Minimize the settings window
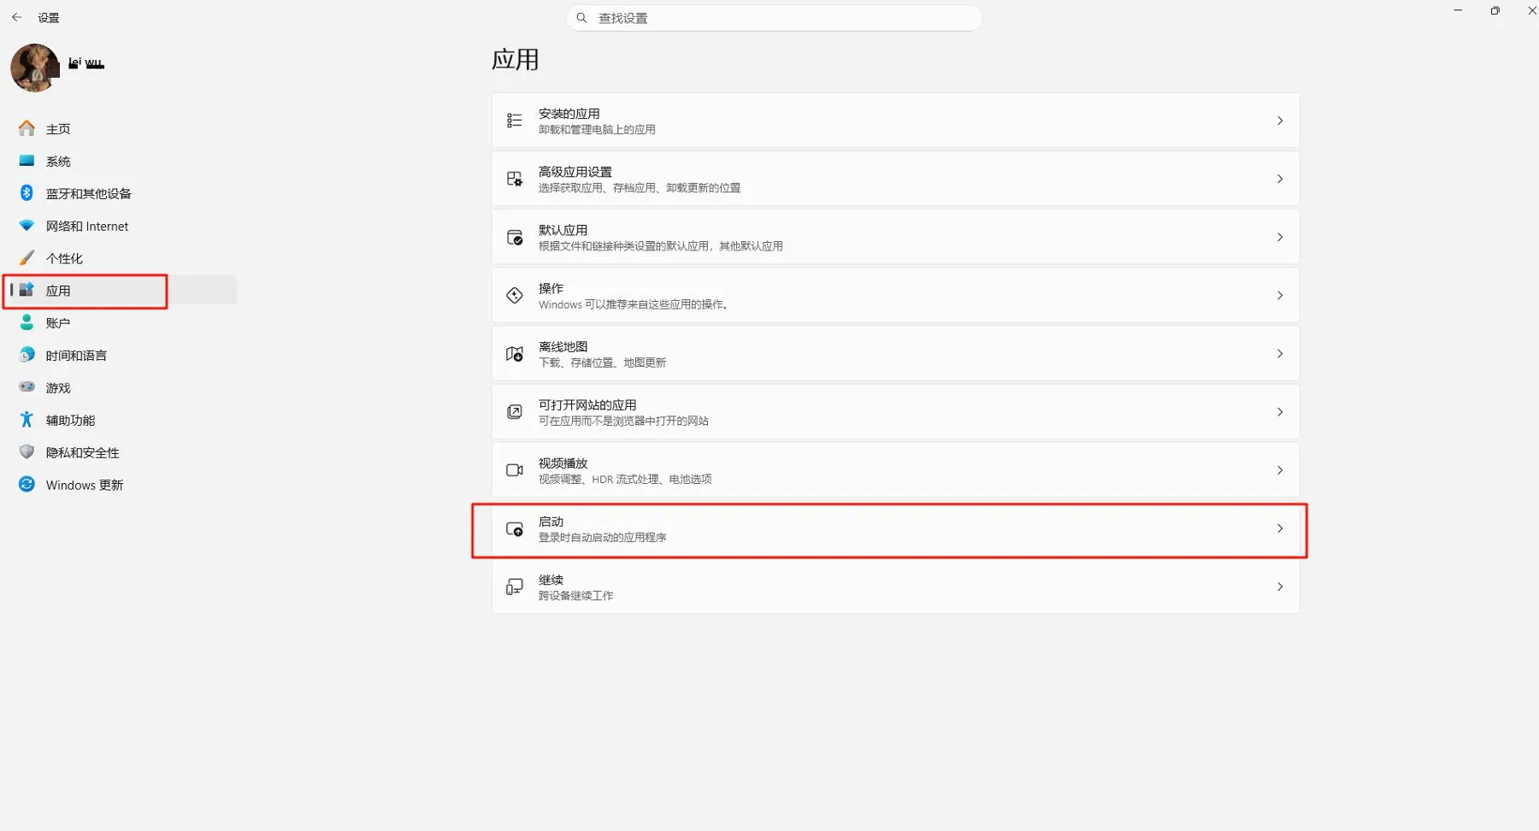The height and width of the screenshot is (831, 1539). coord(1458,10)
